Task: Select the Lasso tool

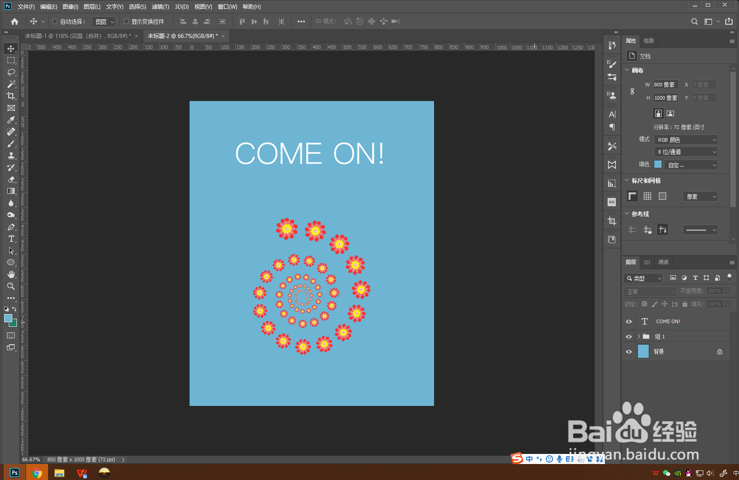Action: coord(11,72)
